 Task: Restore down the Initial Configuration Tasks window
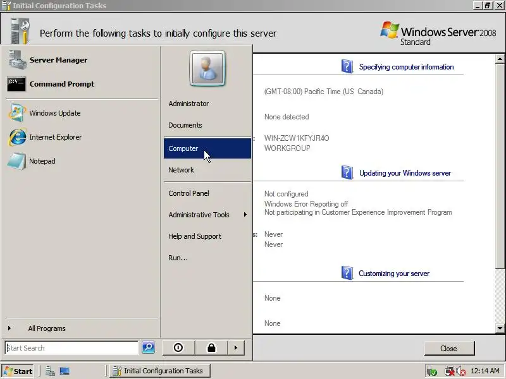[x=488, y=6]
